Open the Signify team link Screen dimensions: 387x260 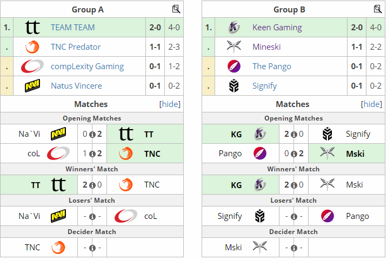point(265,86)
